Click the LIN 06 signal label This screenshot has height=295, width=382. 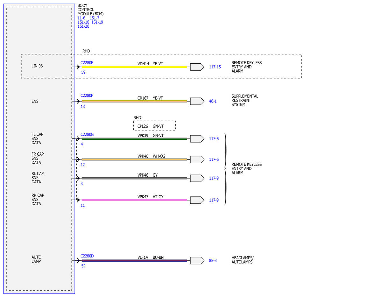[x=37, y=66]
